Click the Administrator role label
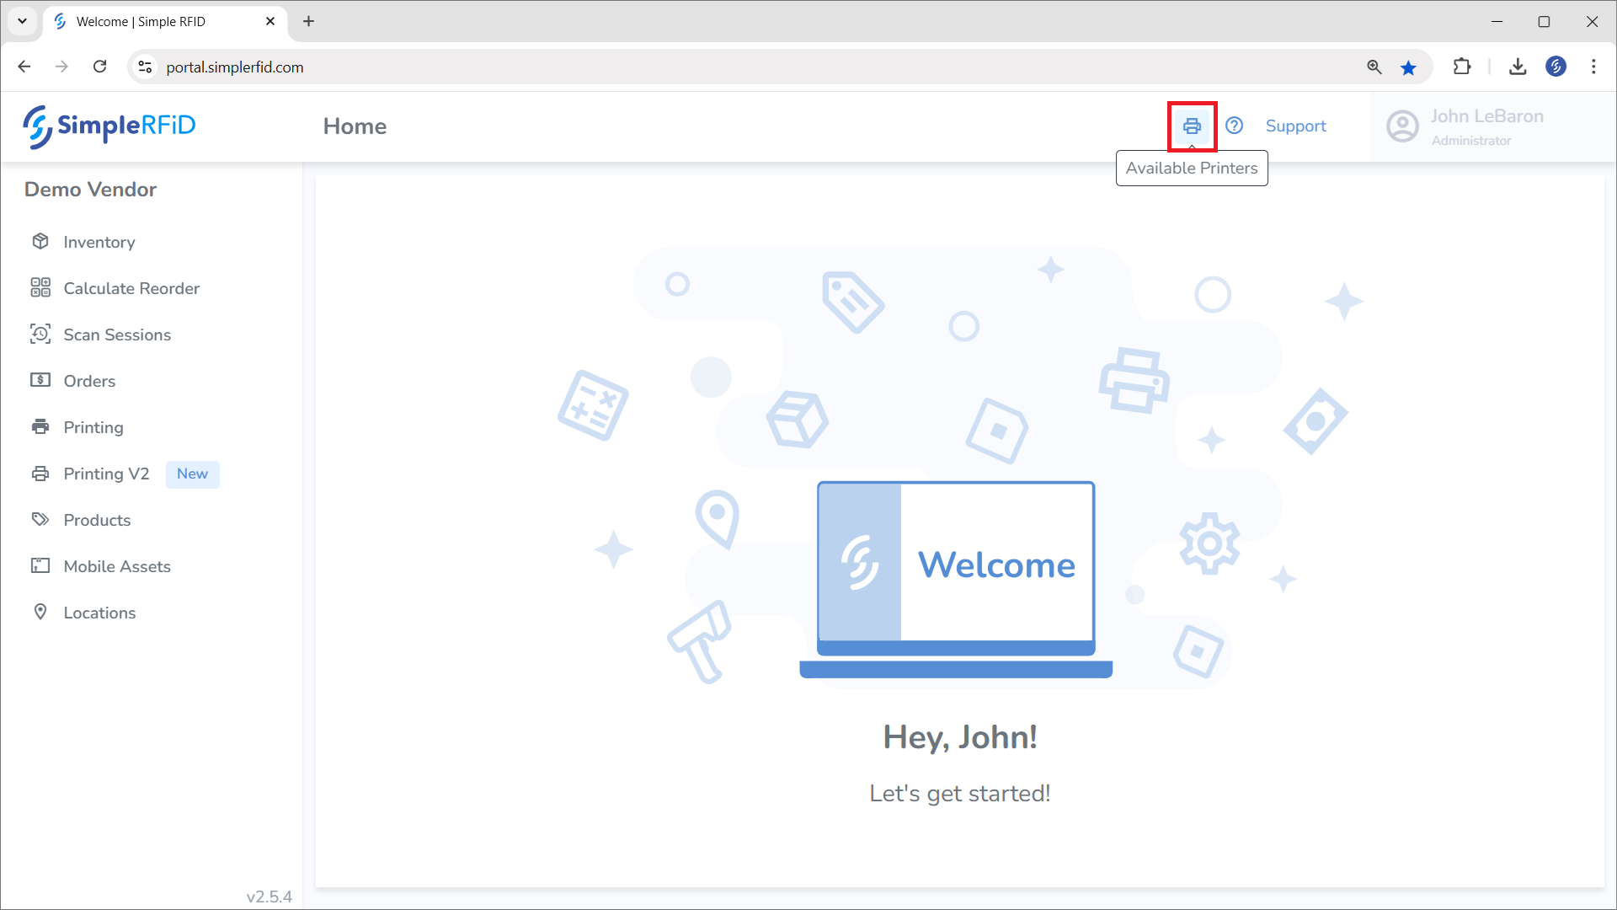 point(1471,141)
